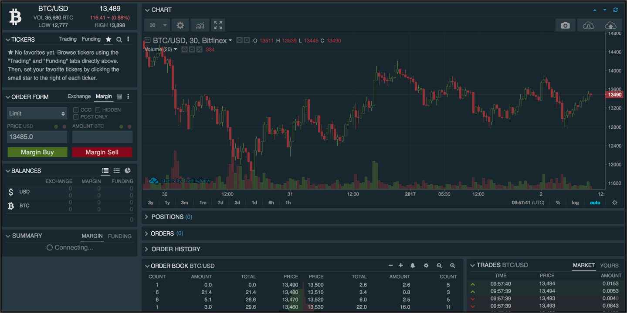
Task: Collapse the chart legend with the minus box
Action: point(148,40)
